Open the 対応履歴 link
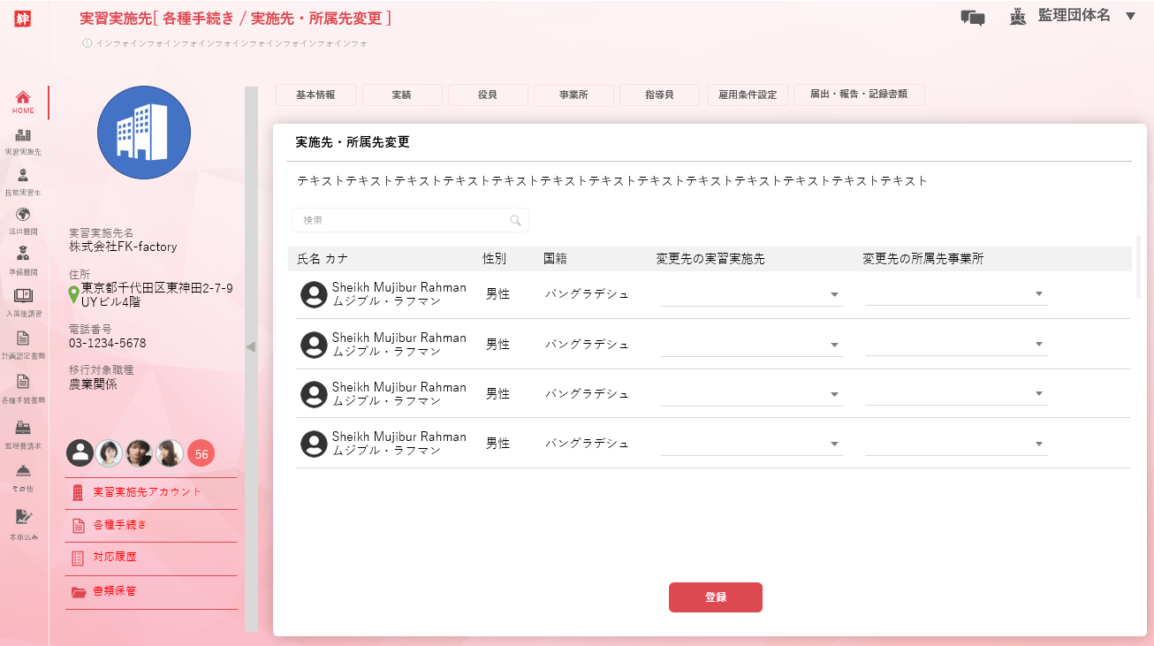 coord(115,558)
